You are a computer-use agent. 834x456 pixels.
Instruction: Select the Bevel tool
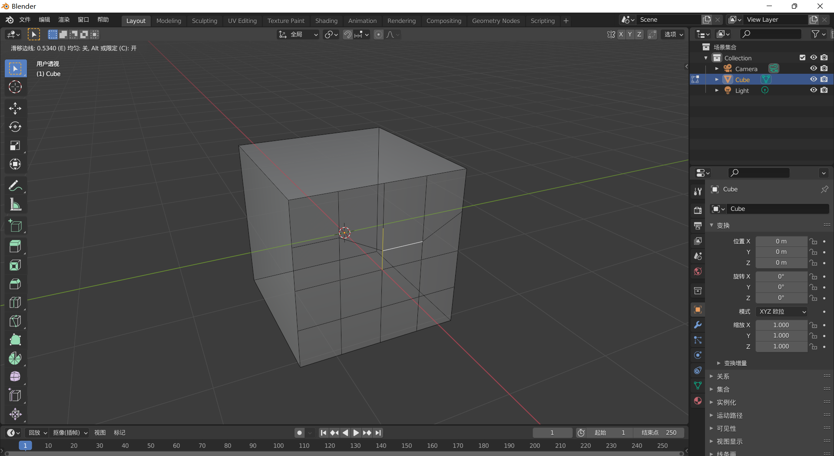[15, 284]
